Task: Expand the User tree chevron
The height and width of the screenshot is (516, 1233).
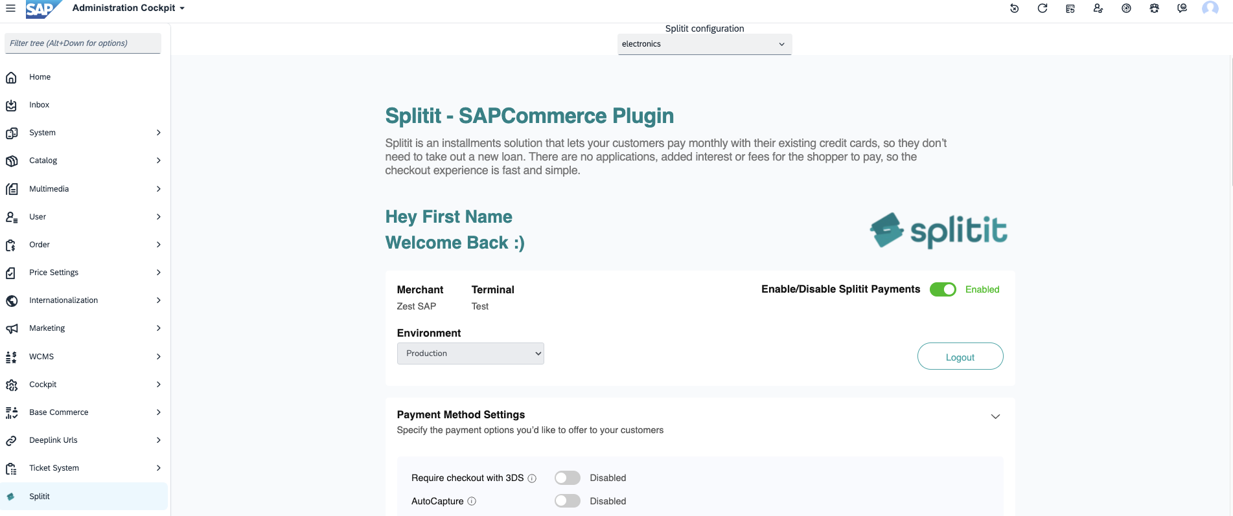Action: 159,217
